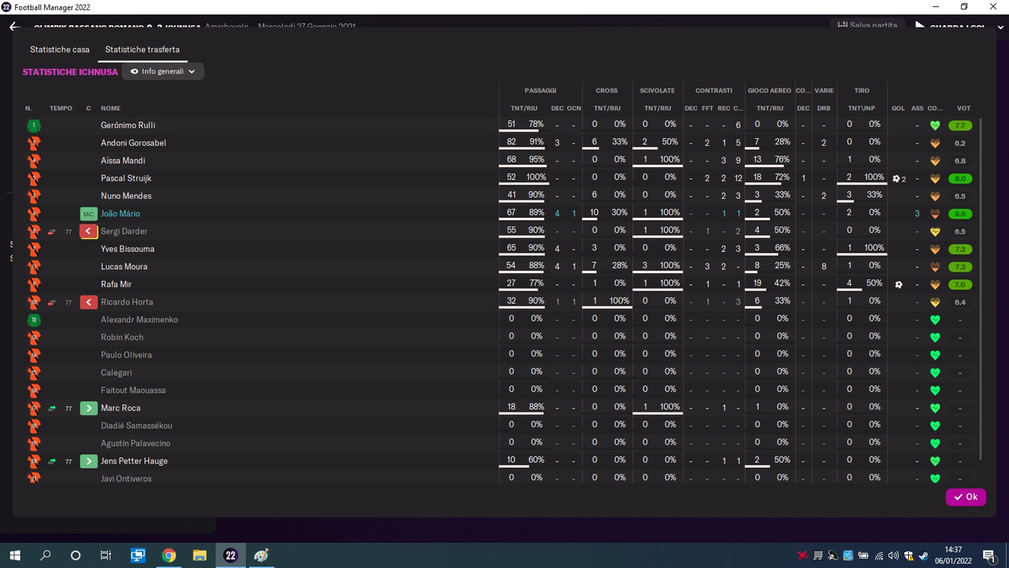Screen dimensions: 1009x568
Task: Click the player name Calegari
Action: tap(117, 373)
